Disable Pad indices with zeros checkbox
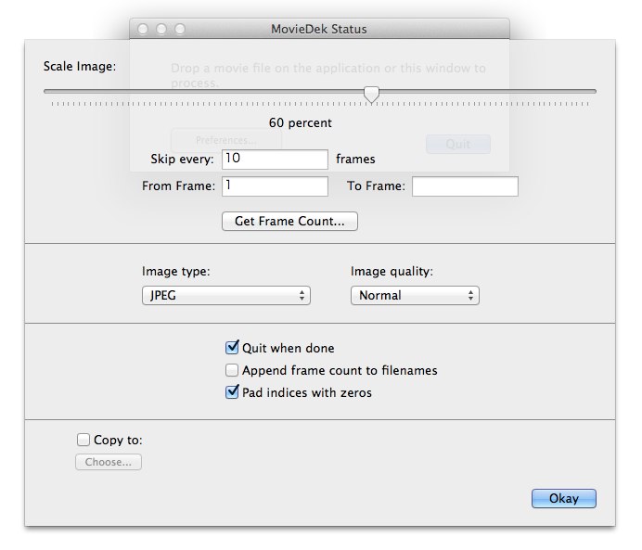Screen dimensions: 642x550 pyautogui.click(x=232, y=392)
